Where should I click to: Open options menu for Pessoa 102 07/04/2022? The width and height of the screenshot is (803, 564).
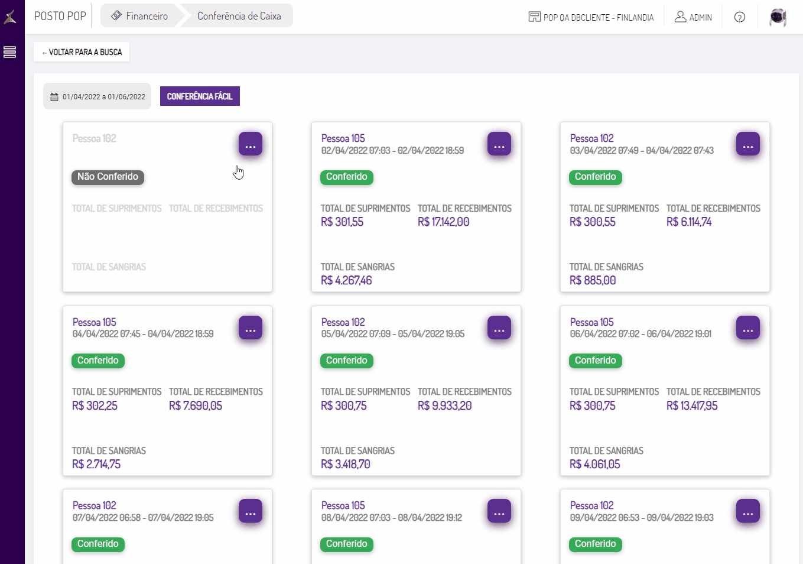point(251,511)
